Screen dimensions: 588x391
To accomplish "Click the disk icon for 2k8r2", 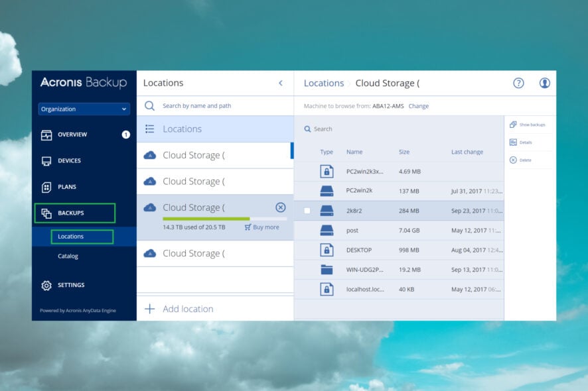I will click(327, 211).
